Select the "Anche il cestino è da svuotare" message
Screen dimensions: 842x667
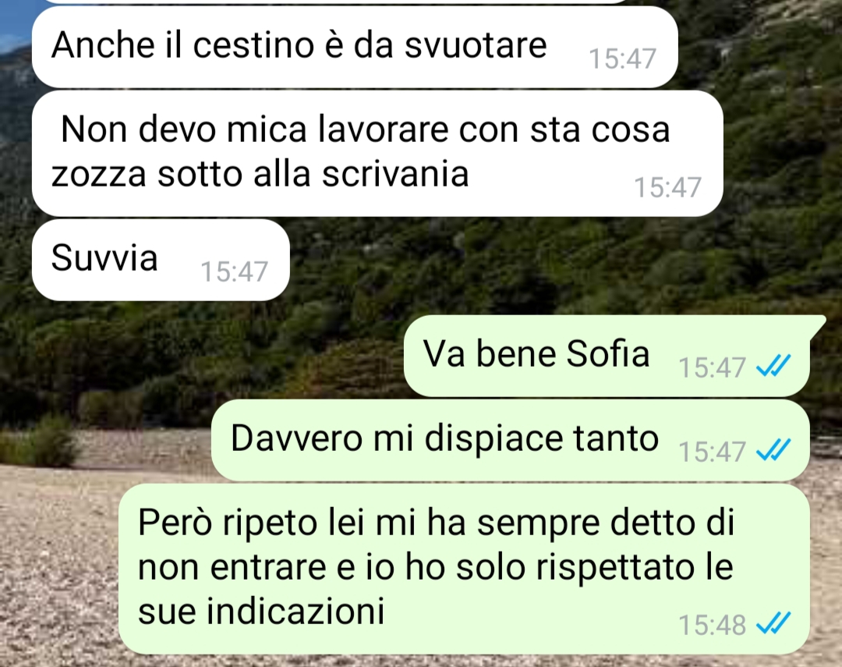[x=355, y=48]
